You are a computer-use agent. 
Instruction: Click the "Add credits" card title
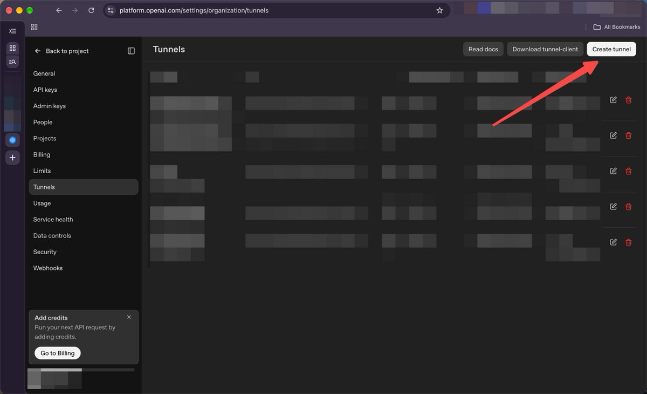click(51, 318)
